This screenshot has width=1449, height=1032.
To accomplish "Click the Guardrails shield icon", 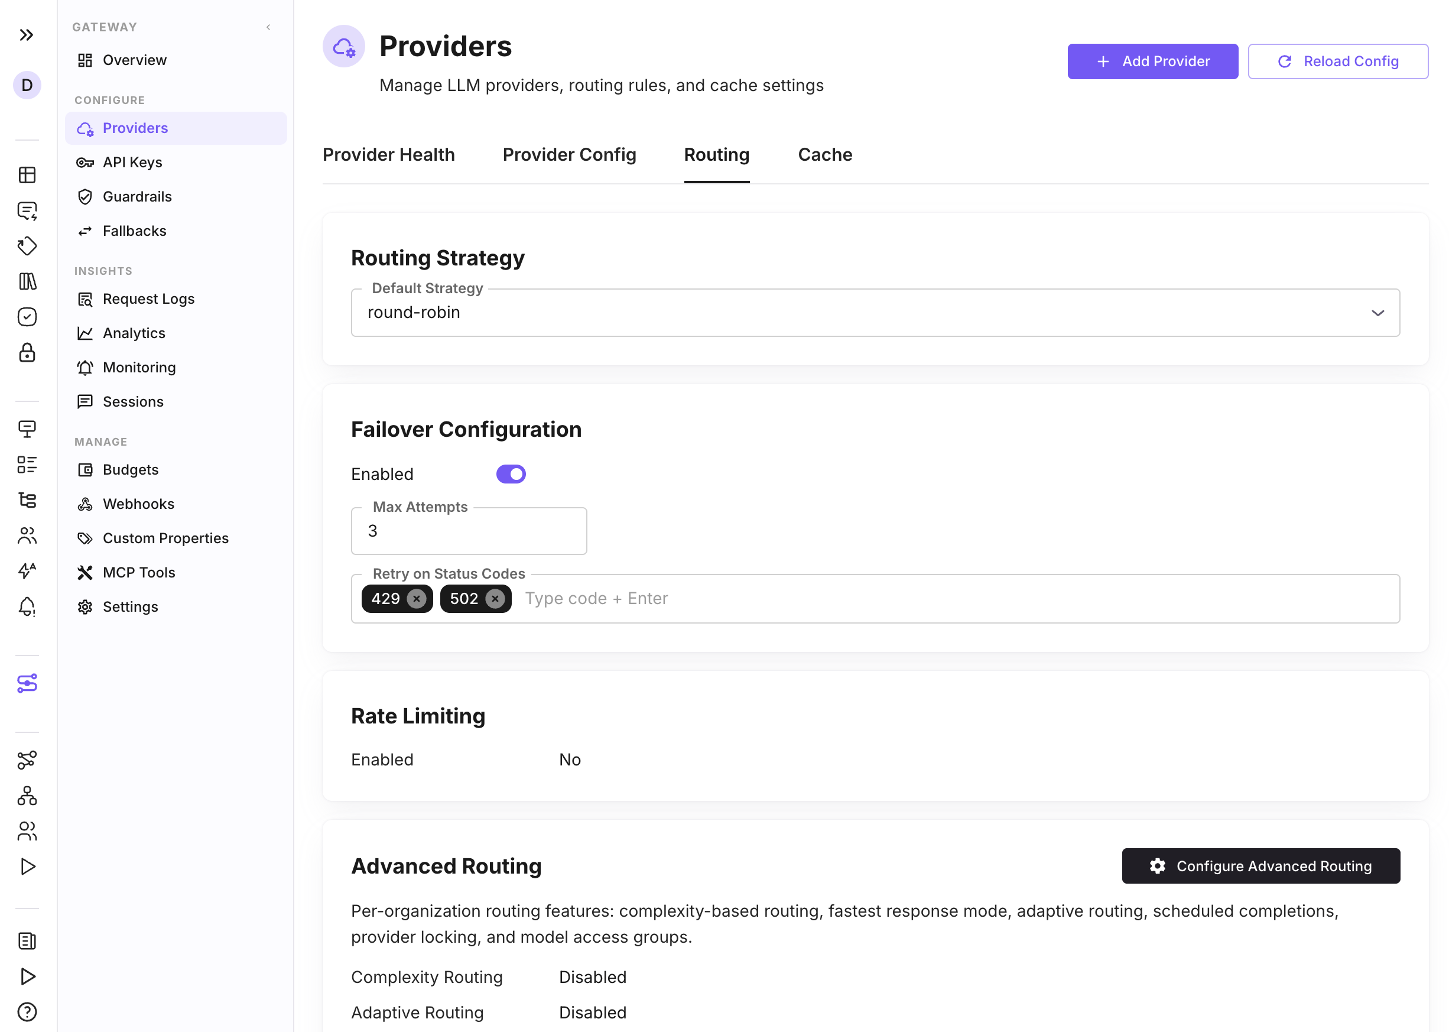I will coord(85,196).
